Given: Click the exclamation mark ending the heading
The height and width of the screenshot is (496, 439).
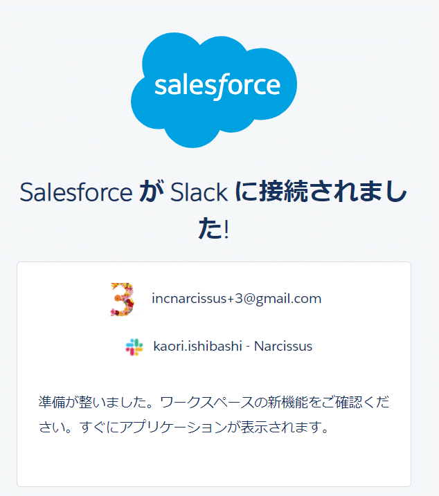Looking at the screenshot, I should click(x=226, y=229).
